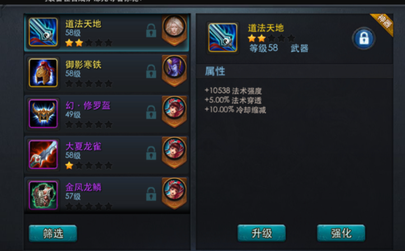Open purple demon hero portrait on 御影寒铁 row
The width and height of the screenshot is (405, 251).
pos(174,67)
